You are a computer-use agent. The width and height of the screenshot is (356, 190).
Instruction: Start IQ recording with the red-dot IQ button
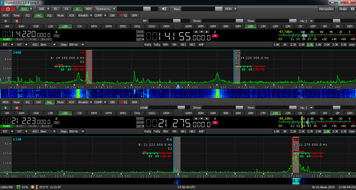pos(123,15)
